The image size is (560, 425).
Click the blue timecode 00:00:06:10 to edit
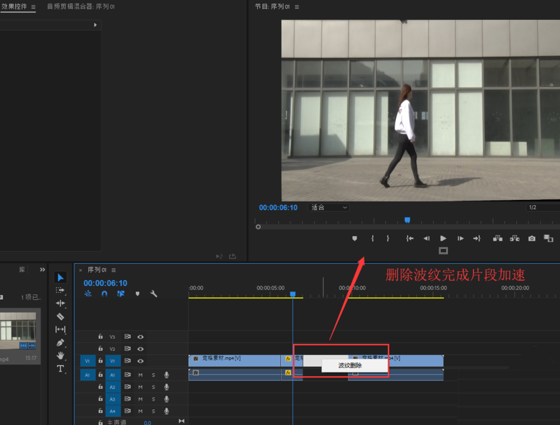click(105, 282)
